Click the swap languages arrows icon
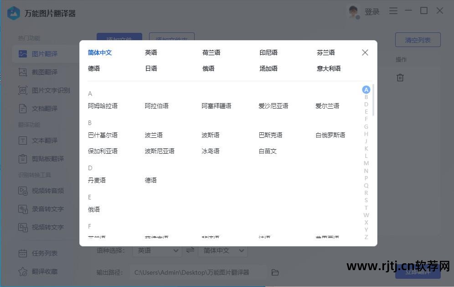This screenshot has height=287, width=454. [190, 250]
